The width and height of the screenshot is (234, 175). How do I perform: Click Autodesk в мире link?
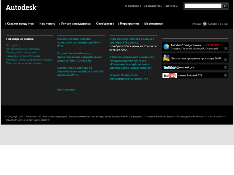[218, 24]
